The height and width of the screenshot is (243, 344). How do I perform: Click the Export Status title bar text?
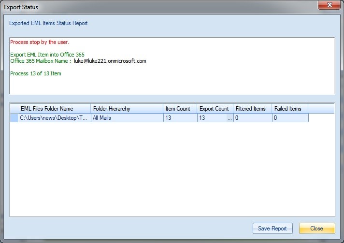tap(21, 7)
